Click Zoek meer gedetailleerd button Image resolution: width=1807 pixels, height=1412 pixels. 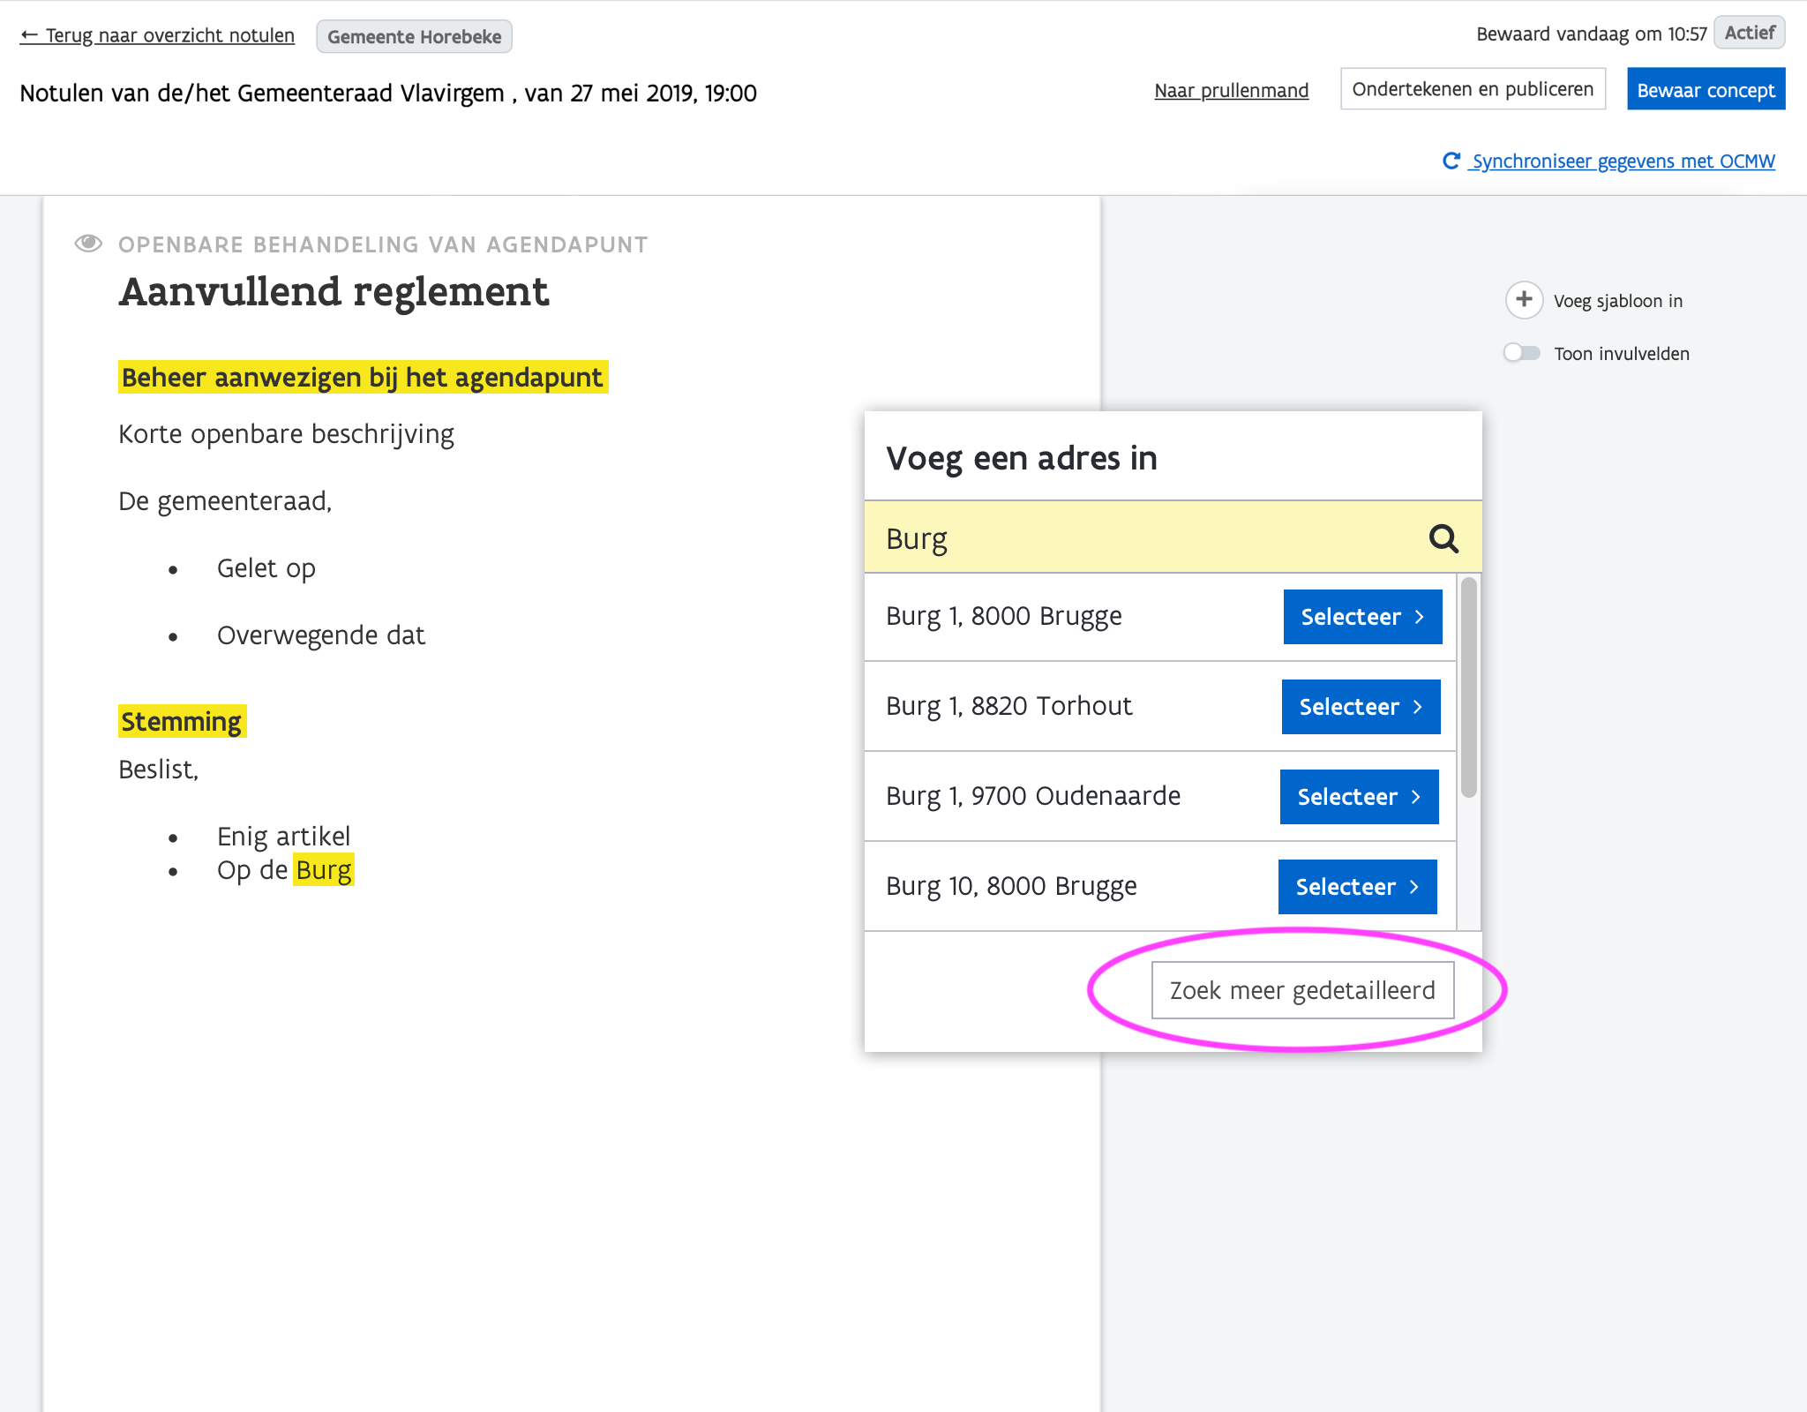pos(1302,990)
